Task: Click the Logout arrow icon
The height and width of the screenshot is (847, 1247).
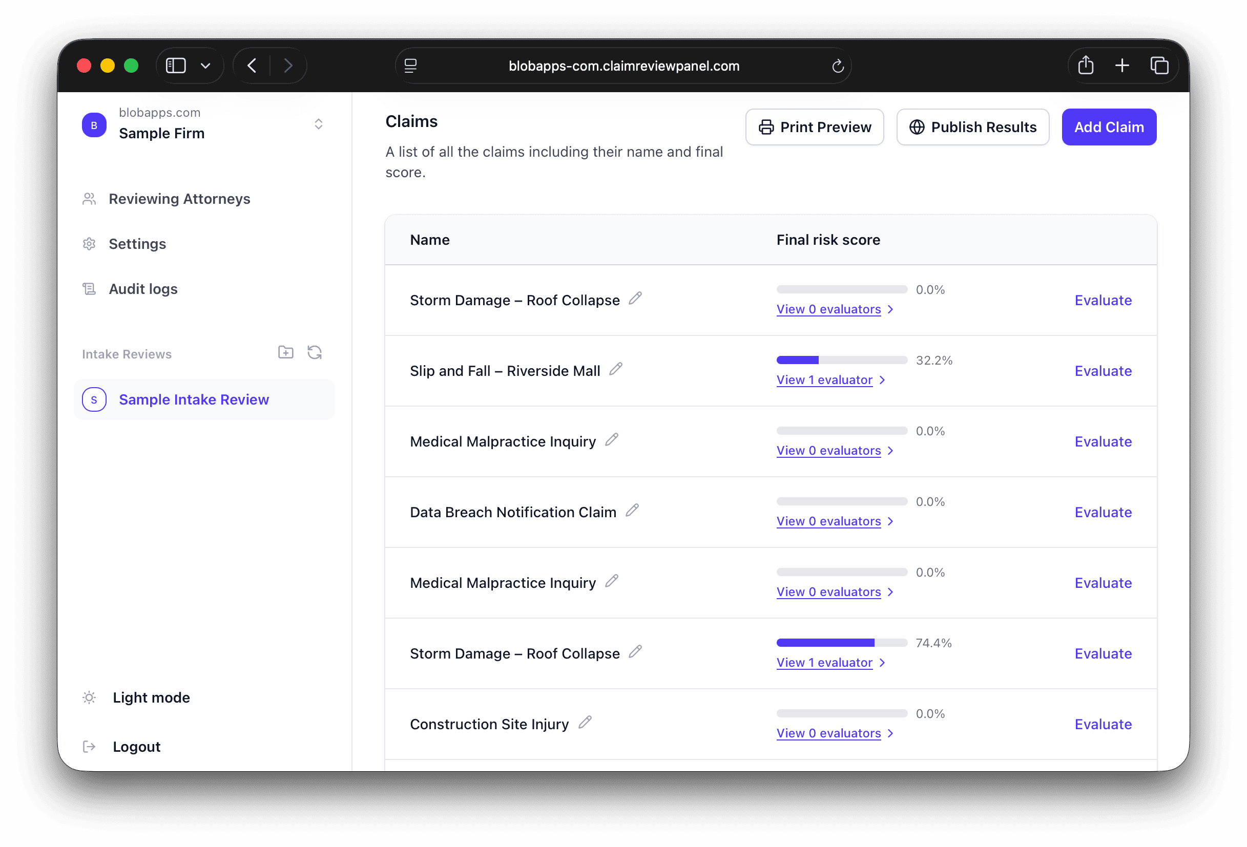Action: click(x=89, y=747)
